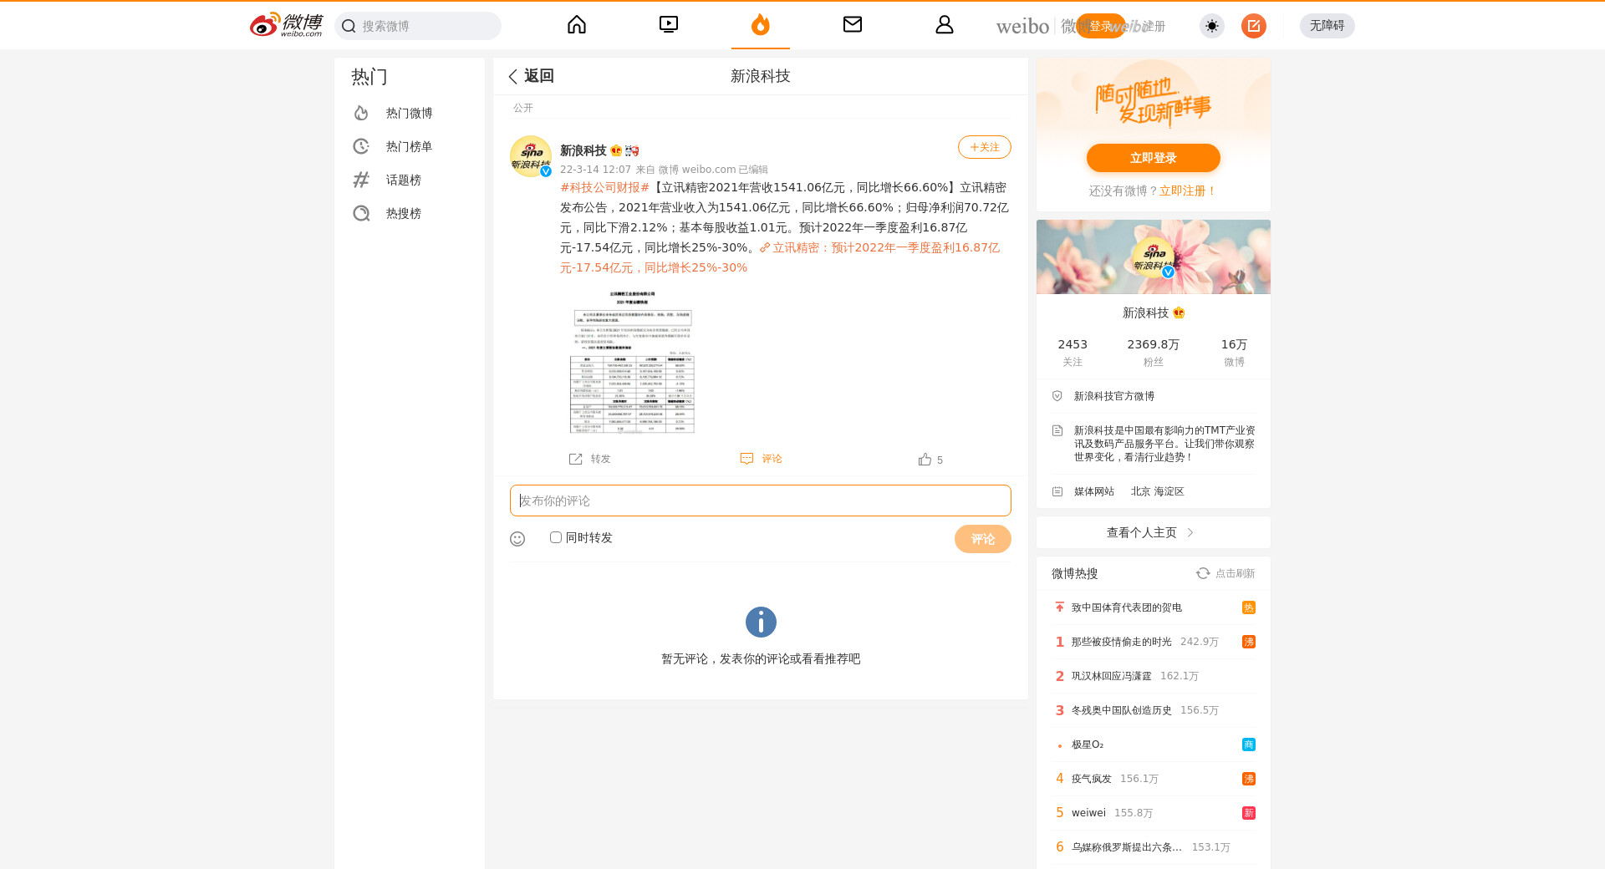Viewport: 1605px width, 869px height.
Task: Click the comment input field
Action: point(760,501)
